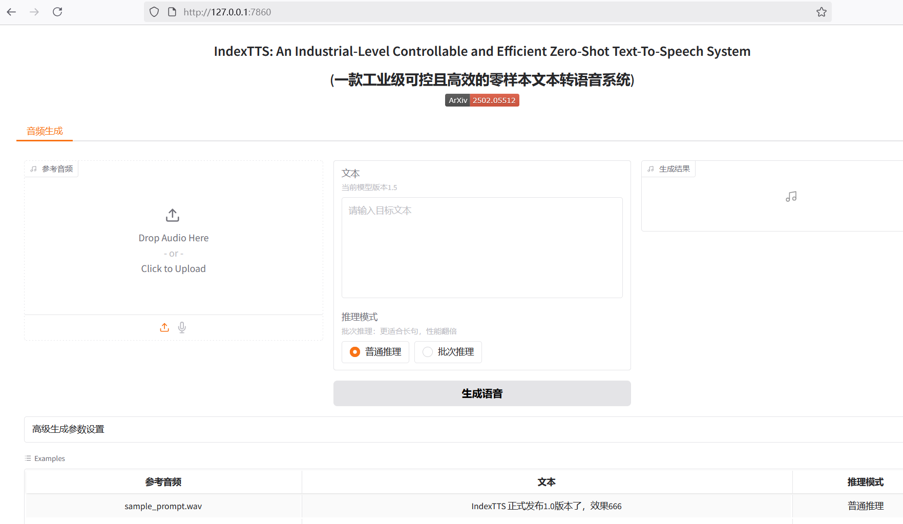Screen dimensions: 903x524
Task: Click into the 请输入目标文本 text box
Action: pos(482,247)
